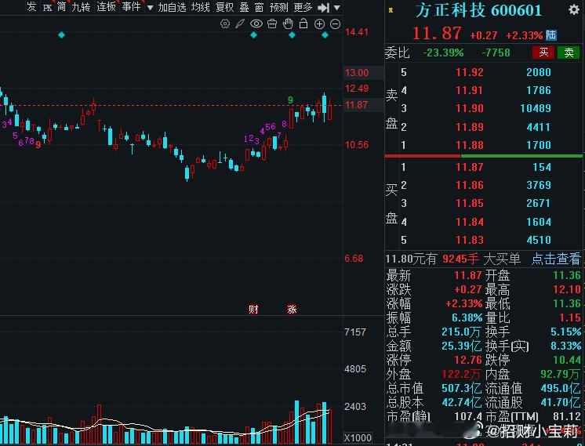Viewport: 585px width, 446px height.
Task: Click sell-3 volume 10489
Action: coord(536,108)
